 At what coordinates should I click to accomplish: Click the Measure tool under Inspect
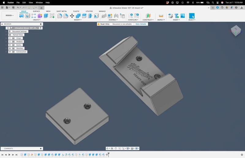(x=161, y=16)
